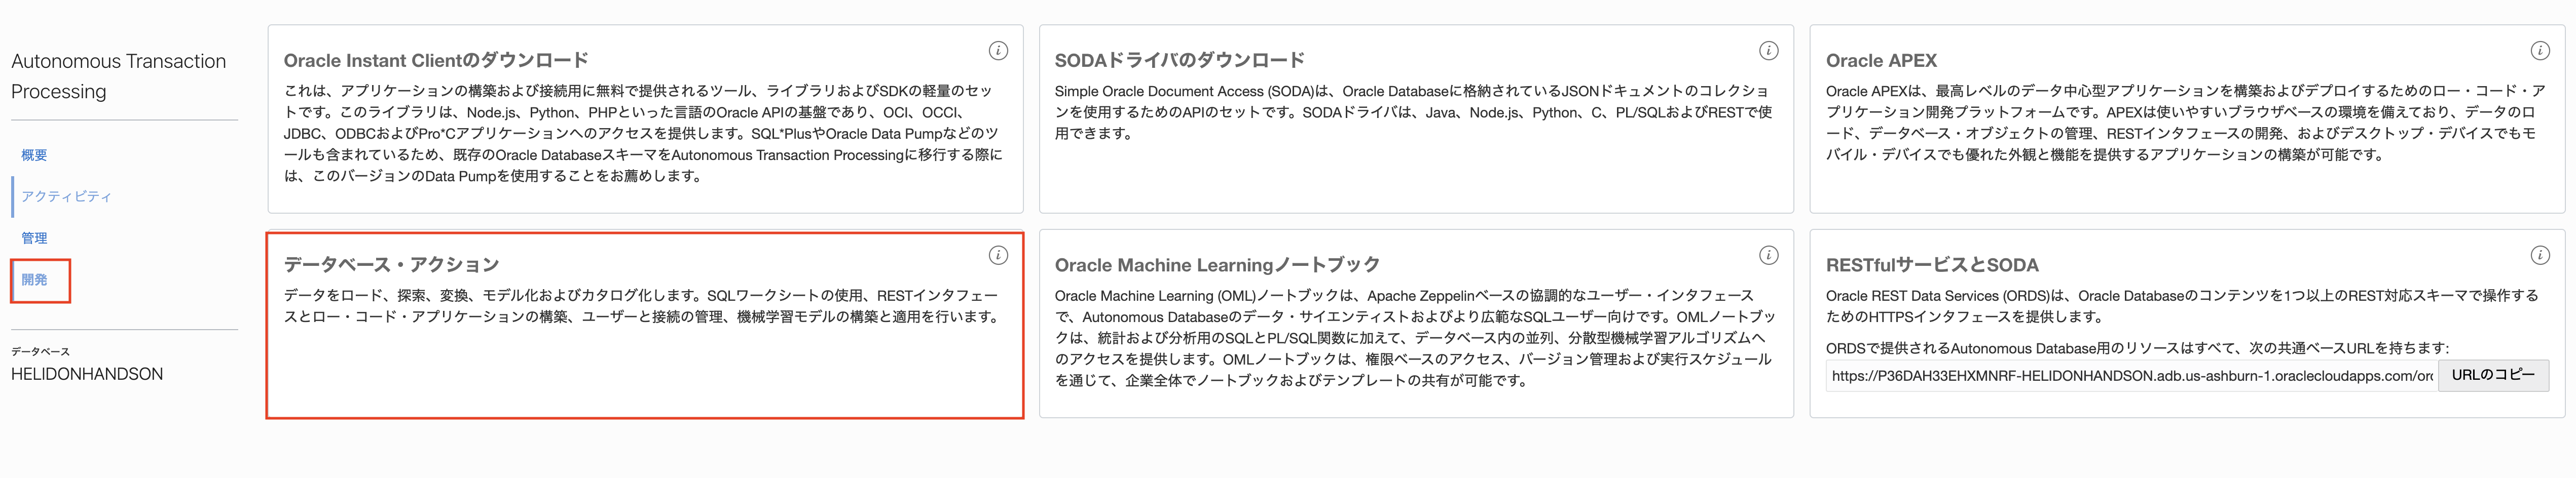
Task: Click info icon on データベース・アクション card
Action: (997, 256)
